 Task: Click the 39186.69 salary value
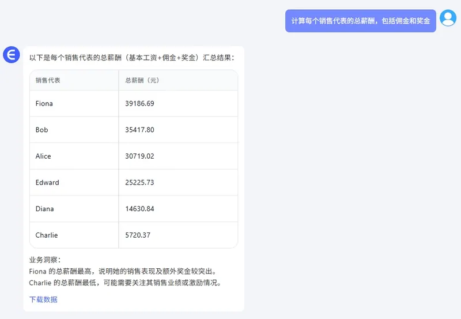pyautogui.click(x=139, y=103)
